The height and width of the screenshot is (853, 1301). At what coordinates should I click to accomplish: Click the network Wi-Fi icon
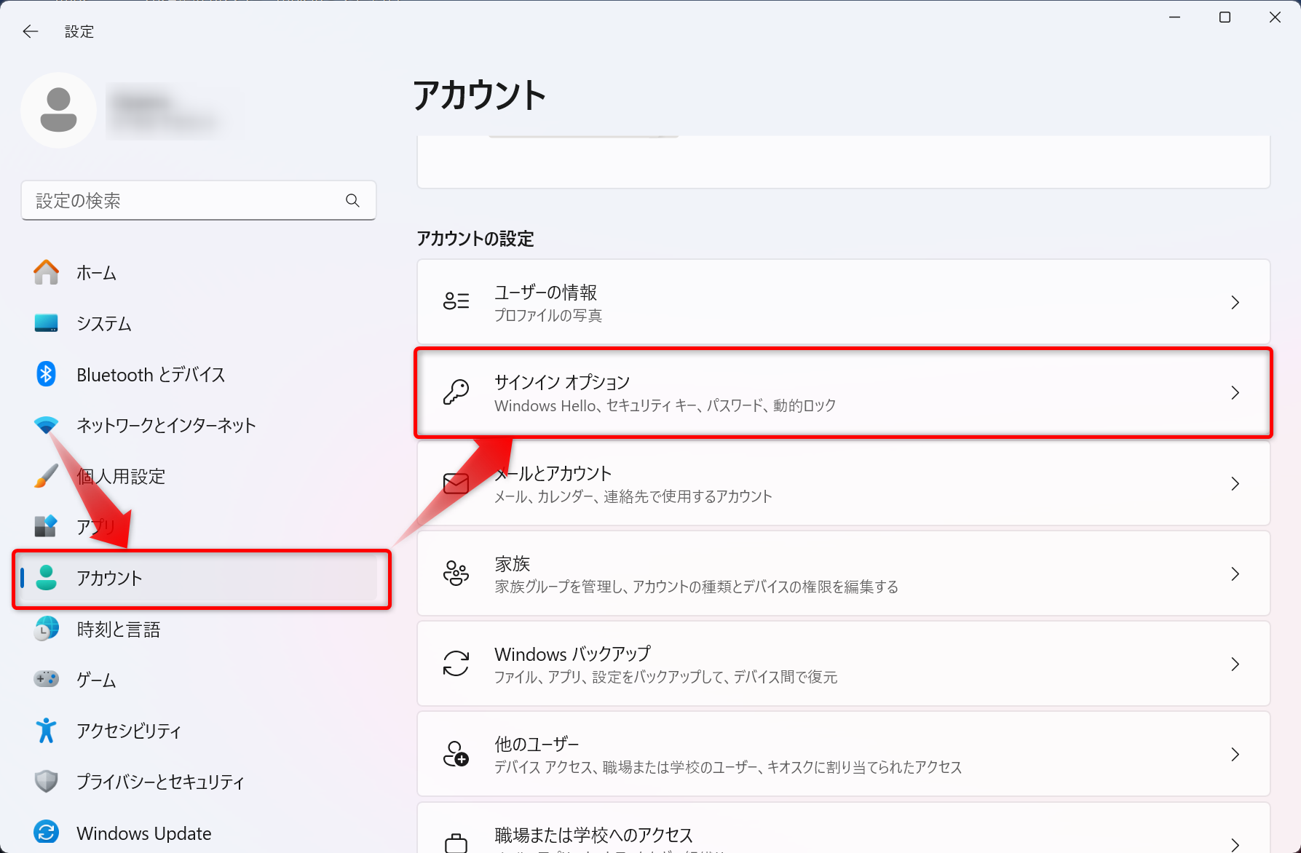click(46, 425)
